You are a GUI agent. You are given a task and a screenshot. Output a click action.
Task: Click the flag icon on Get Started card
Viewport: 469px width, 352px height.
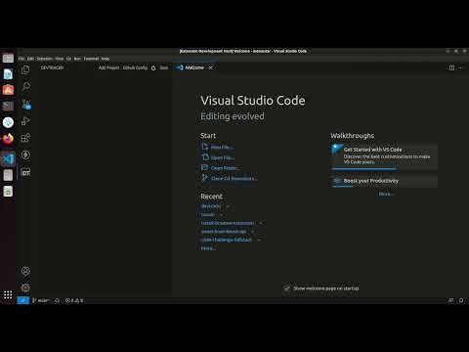pos(336,150)
